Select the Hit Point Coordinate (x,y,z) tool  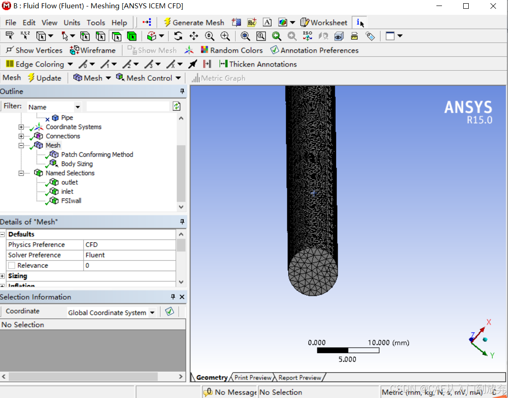[25, 36]
